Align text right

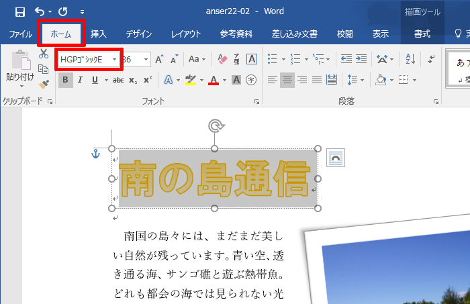point(302,80)
